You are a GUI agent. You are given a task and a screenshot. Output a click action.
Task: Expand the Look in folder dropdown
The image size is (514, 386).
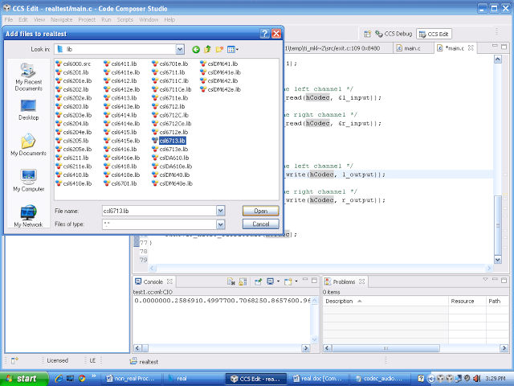[x=180, y=50]
